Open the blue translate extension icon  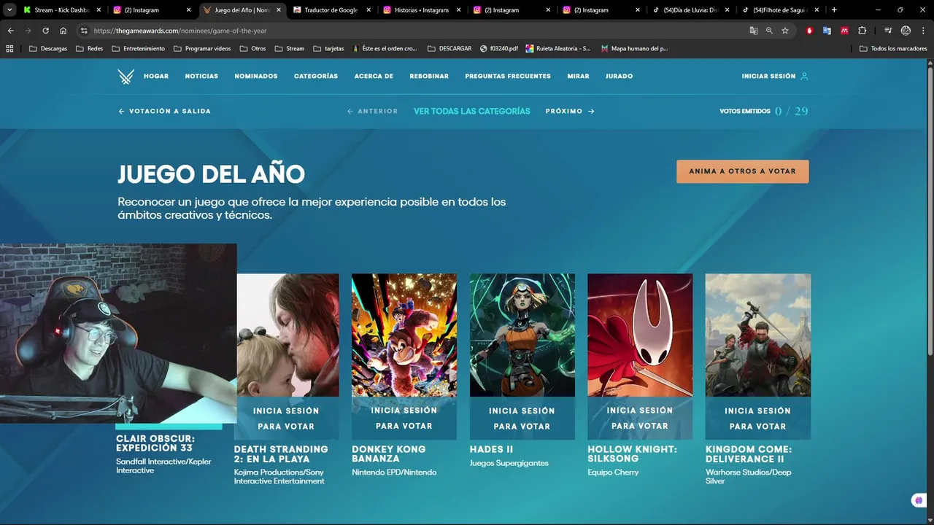[x=827, y=31]
